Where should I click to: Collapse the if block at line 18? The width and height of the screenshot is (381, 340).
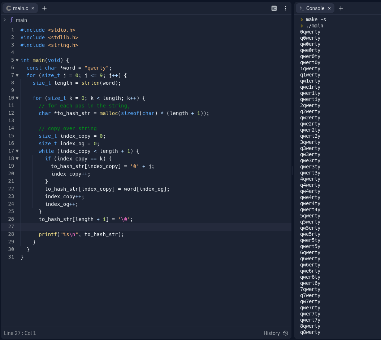pyautogui.click(x=17, y=159)
